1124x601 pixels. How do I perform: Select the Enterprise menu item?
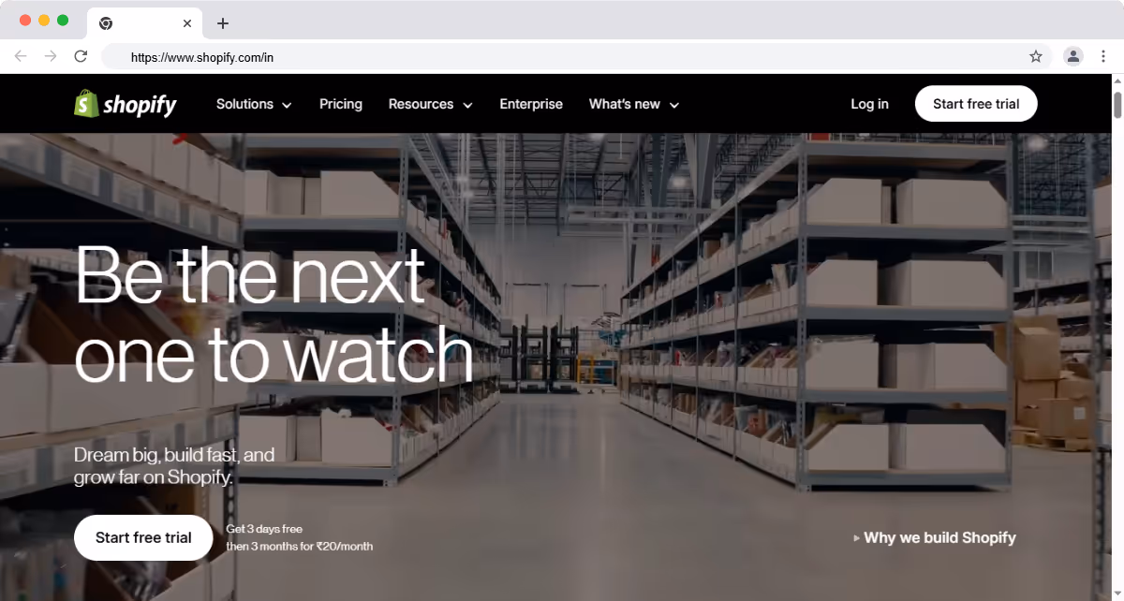(531, 104)
